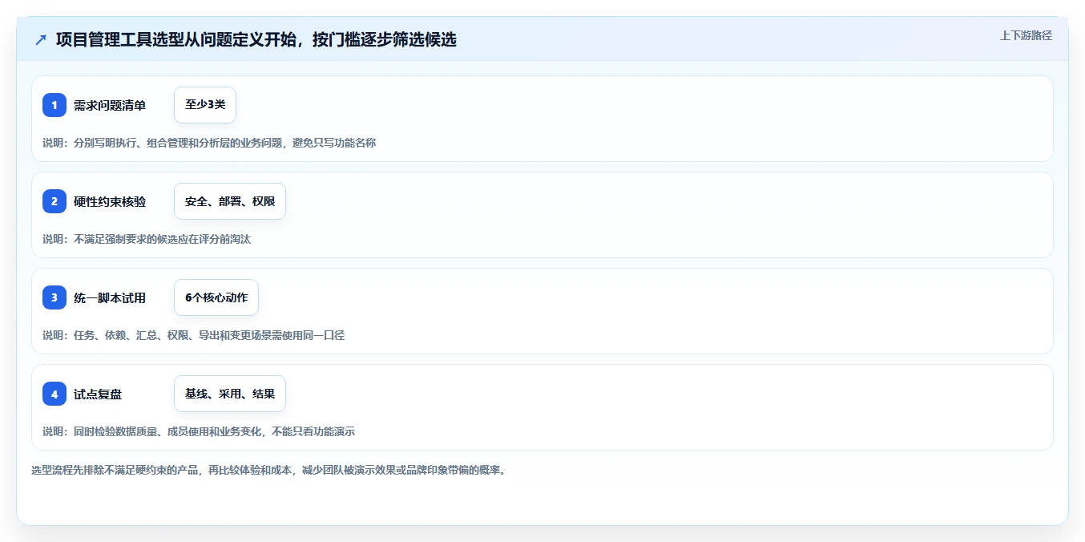The height and width of the screenshot is (542, 1085).
Task: Click the 需求问题清单 step title
Action: [110, 105]
